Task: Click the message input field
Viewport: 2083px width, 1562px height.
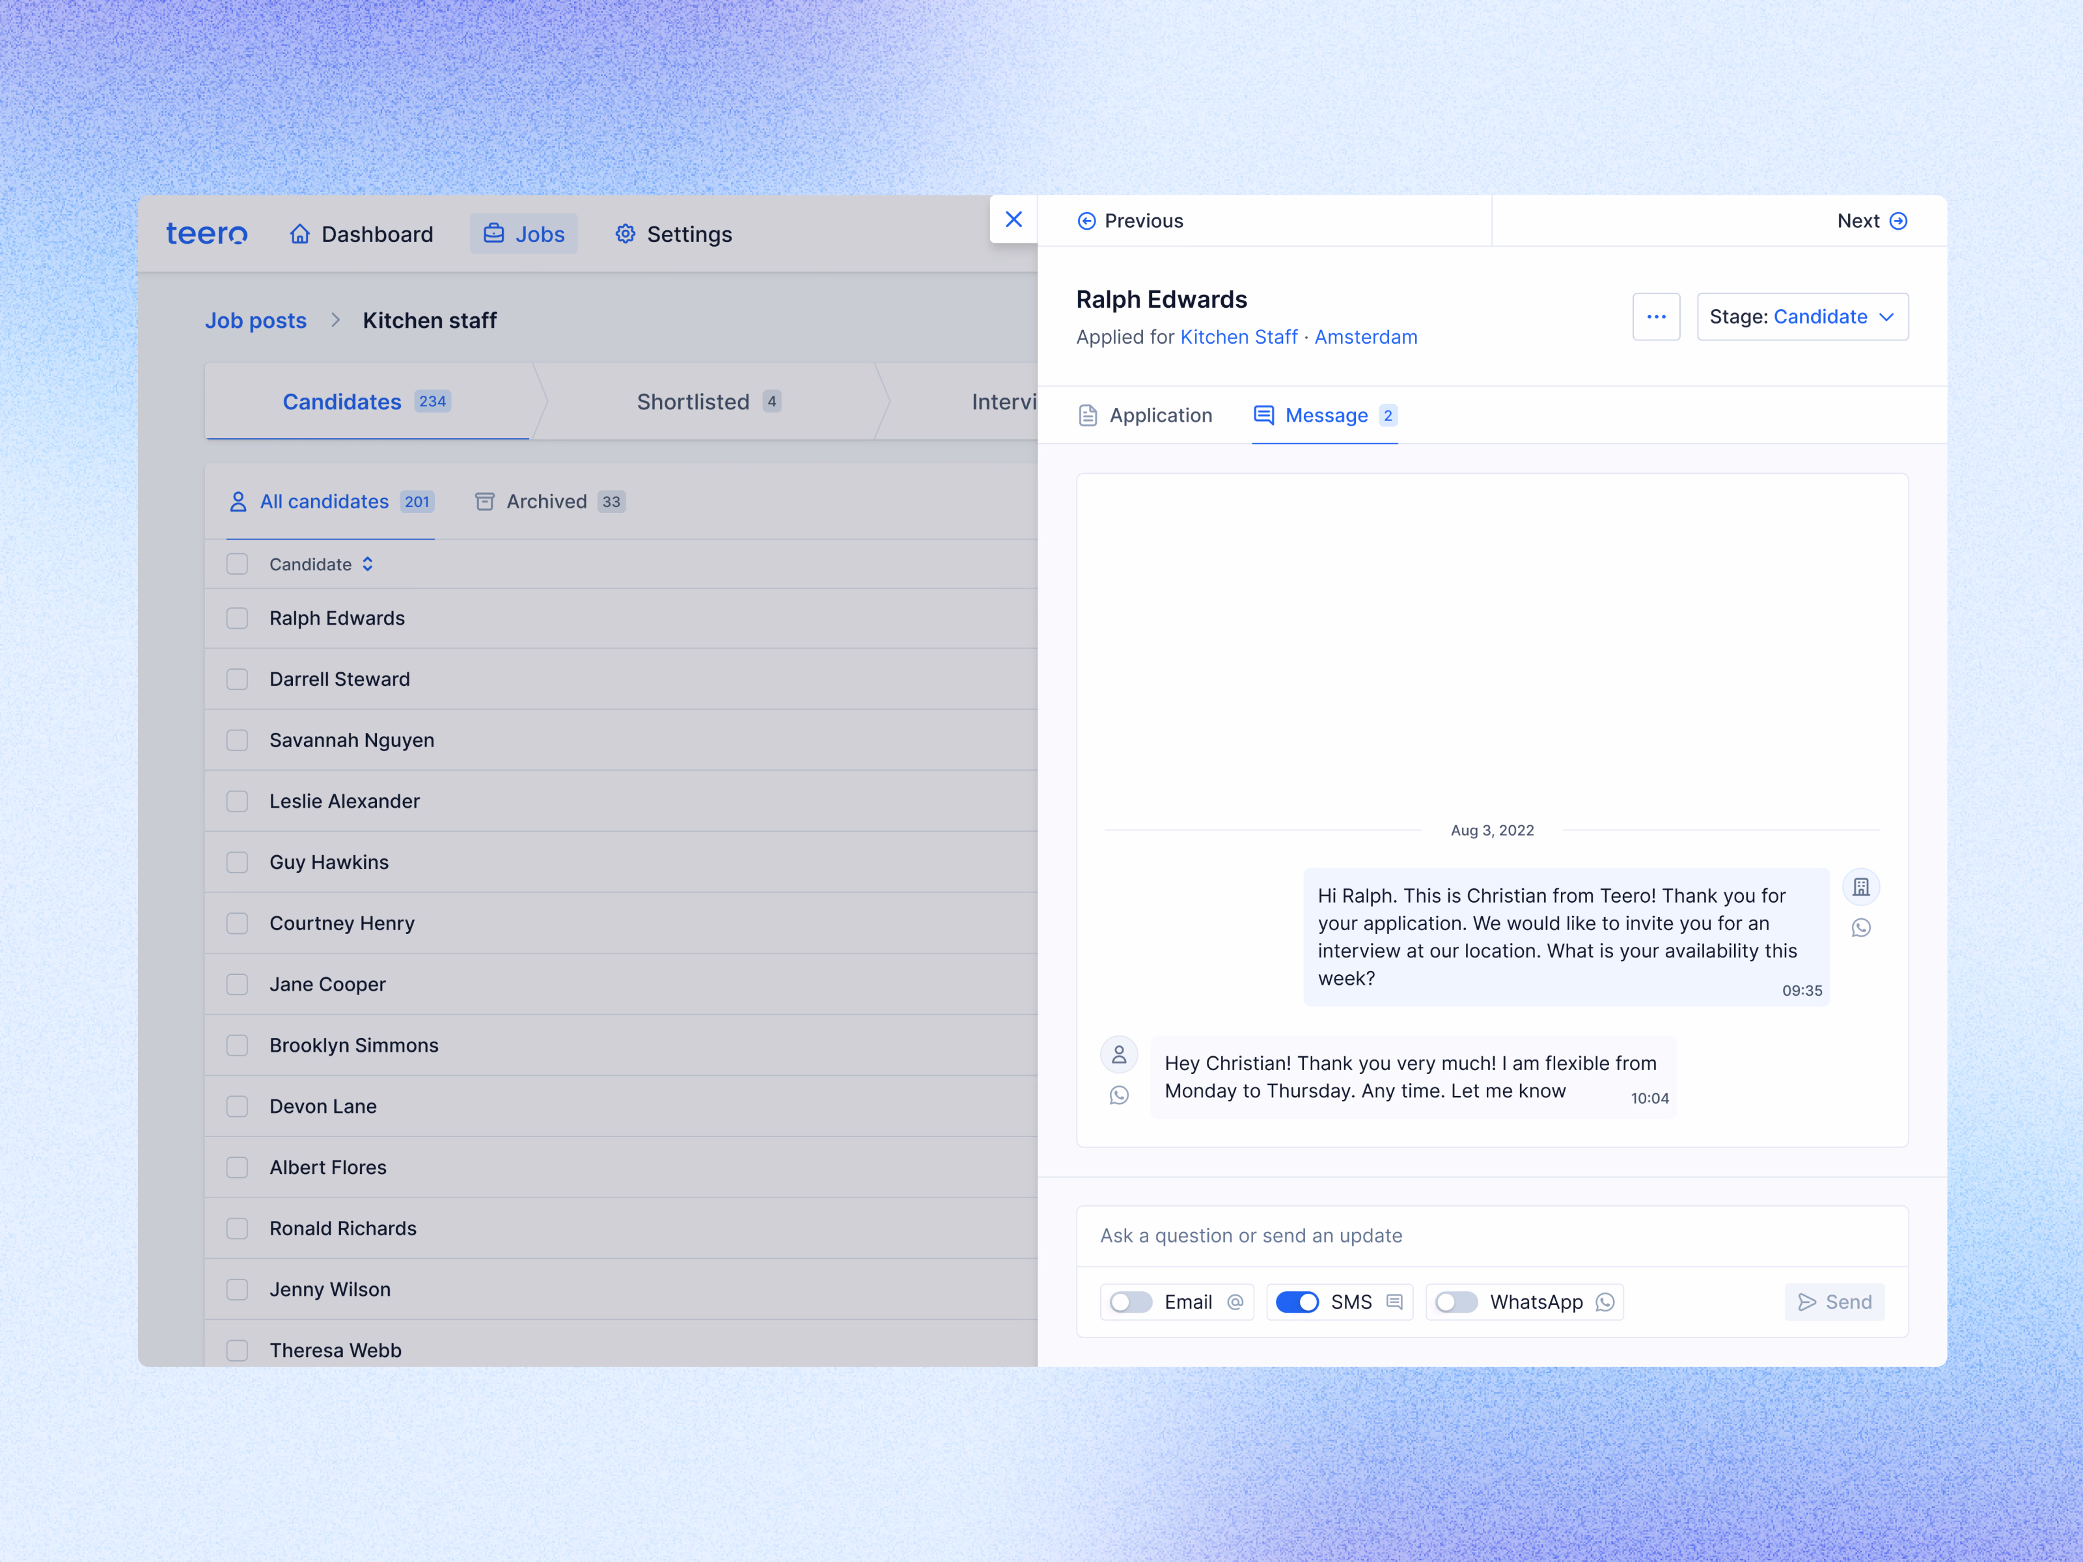Action: click(1492, 1235)
